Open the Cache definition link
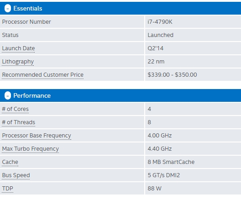Image resolution: width=241 pixels, height=200 pixels. tap(10, 162)
